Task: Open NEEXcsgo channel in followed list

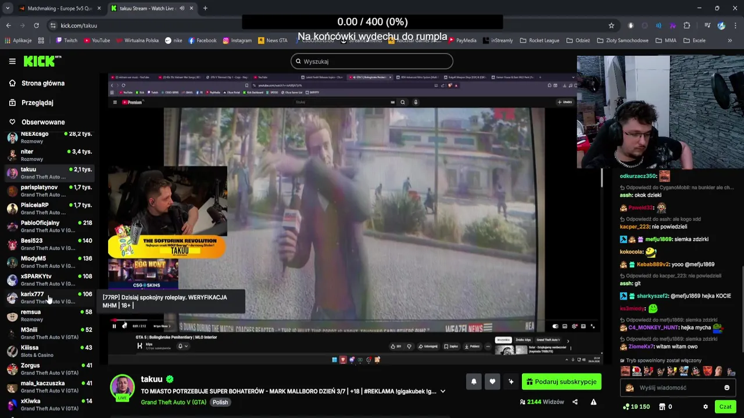Action: (49, 138)
